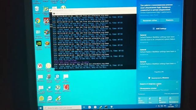The image size is (196, 110).
Task: Open the 'Безопасность Windows' notification group header
Action: (159, 78)
